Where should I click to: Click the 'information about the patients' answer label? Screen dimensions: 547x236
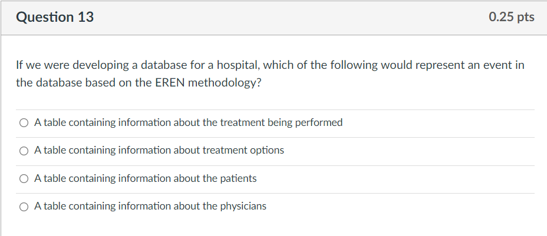tap(145, 178)
